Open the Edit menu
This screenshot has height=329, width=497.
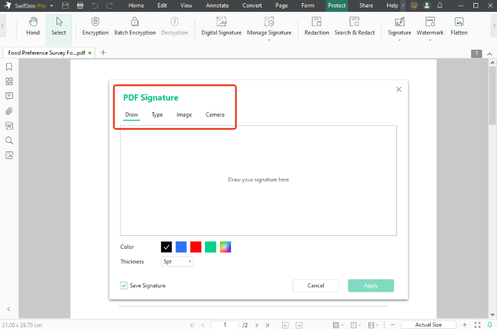click(x=162, y=6)
